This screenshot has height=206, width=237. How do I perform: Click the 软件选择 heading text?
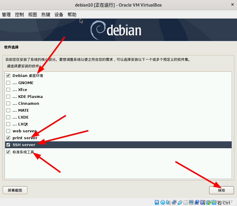coord(11,47)
